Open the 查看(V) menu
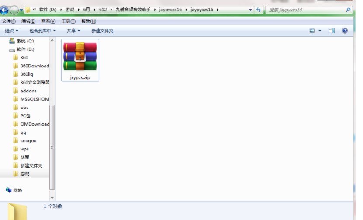 pyautogui.click(x=48, y=21)
